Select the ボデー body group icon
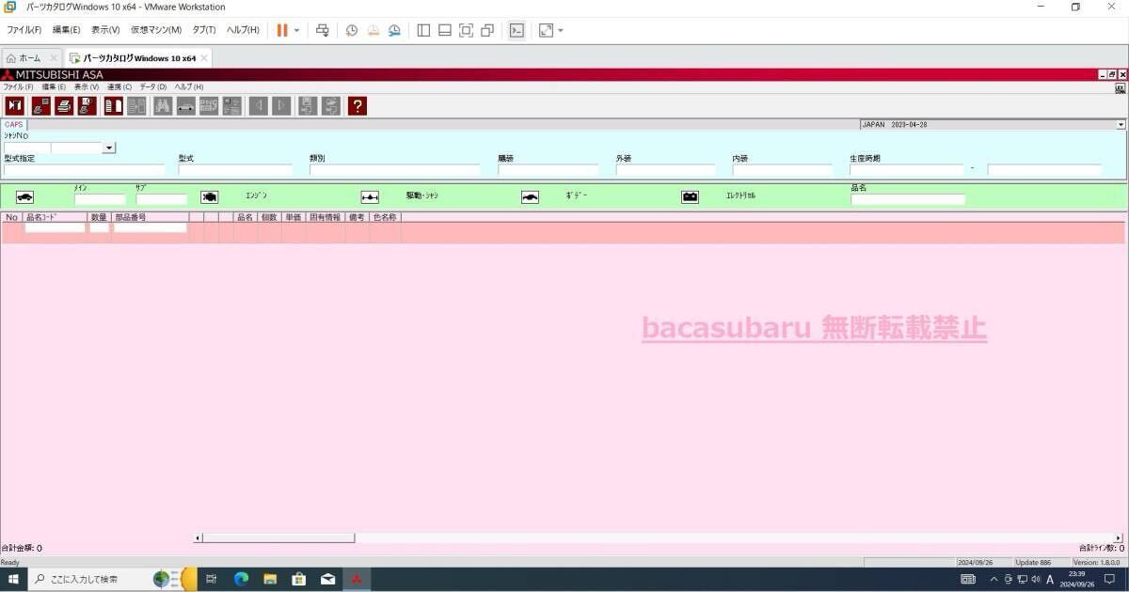Screen dimensions: 1129x592 [531, 196]
